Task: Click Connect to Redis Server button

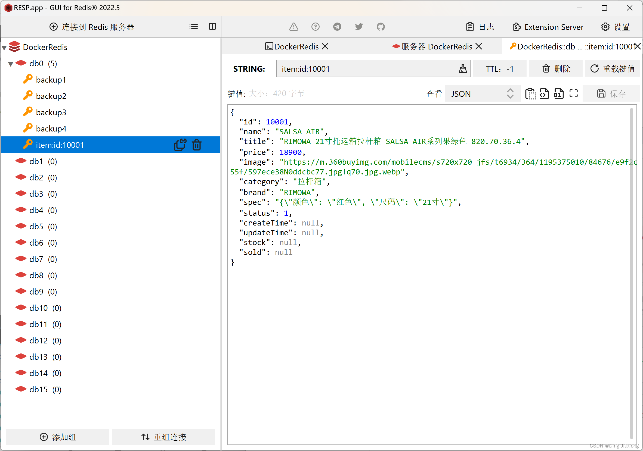Action: 92,27
